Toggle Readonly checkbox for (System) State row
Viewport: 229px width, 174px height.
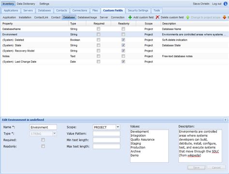(123, 45)
